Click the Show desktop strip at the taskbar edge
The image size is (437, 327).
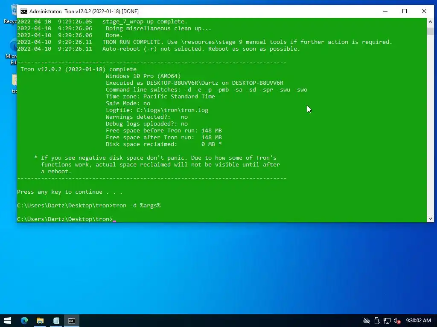tap(436, 321)
